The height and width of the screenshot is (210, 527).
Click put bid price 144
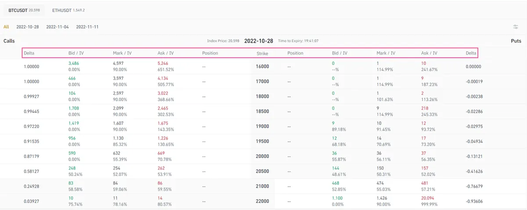[x=336, y=168]
